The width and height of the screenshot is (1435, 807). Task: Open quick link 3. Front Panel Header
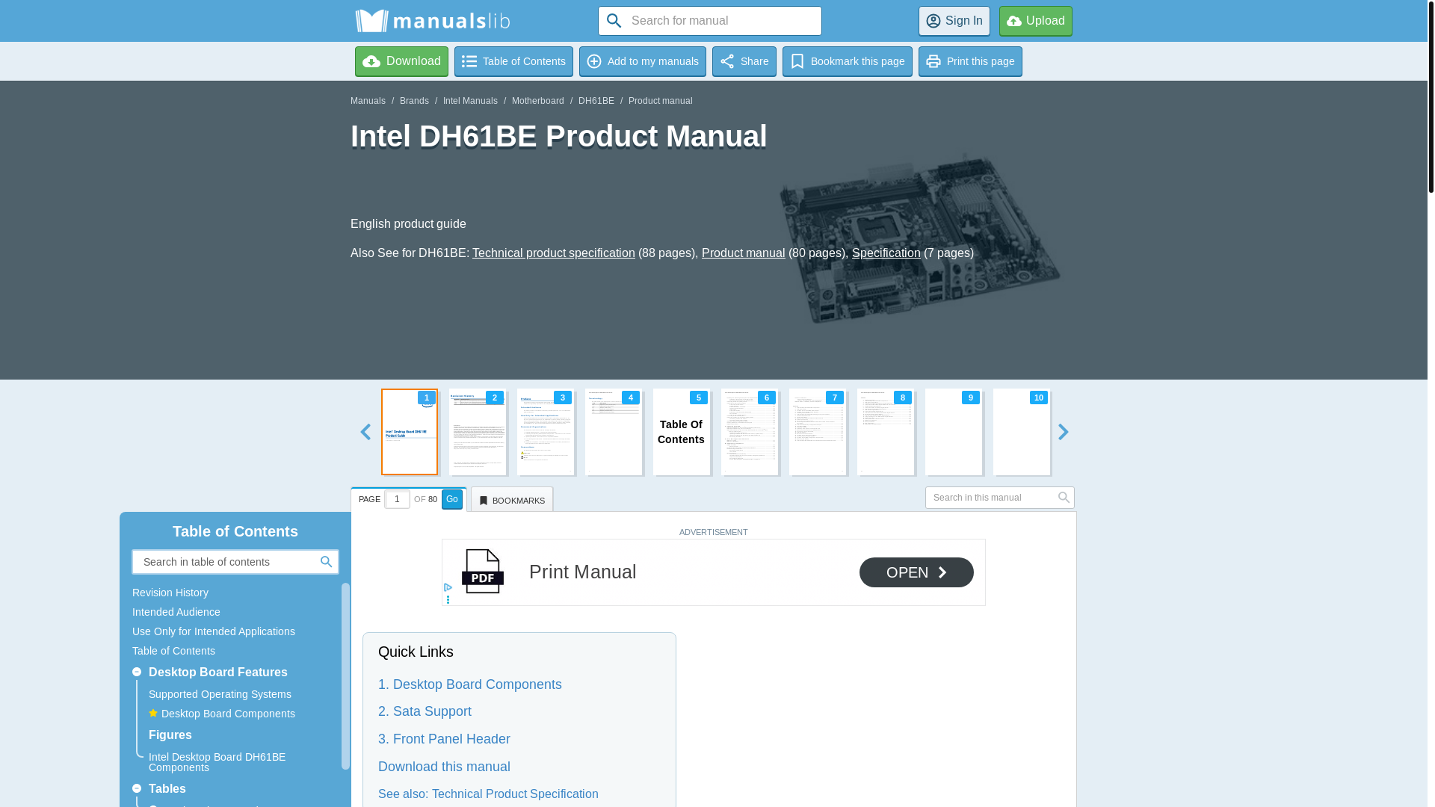pos(444,739)
